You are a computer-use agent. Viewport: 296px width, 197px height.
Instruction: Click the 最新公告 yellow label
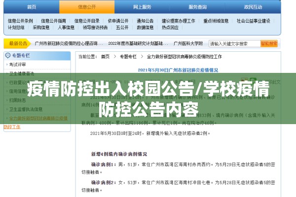tap(17, 43)
